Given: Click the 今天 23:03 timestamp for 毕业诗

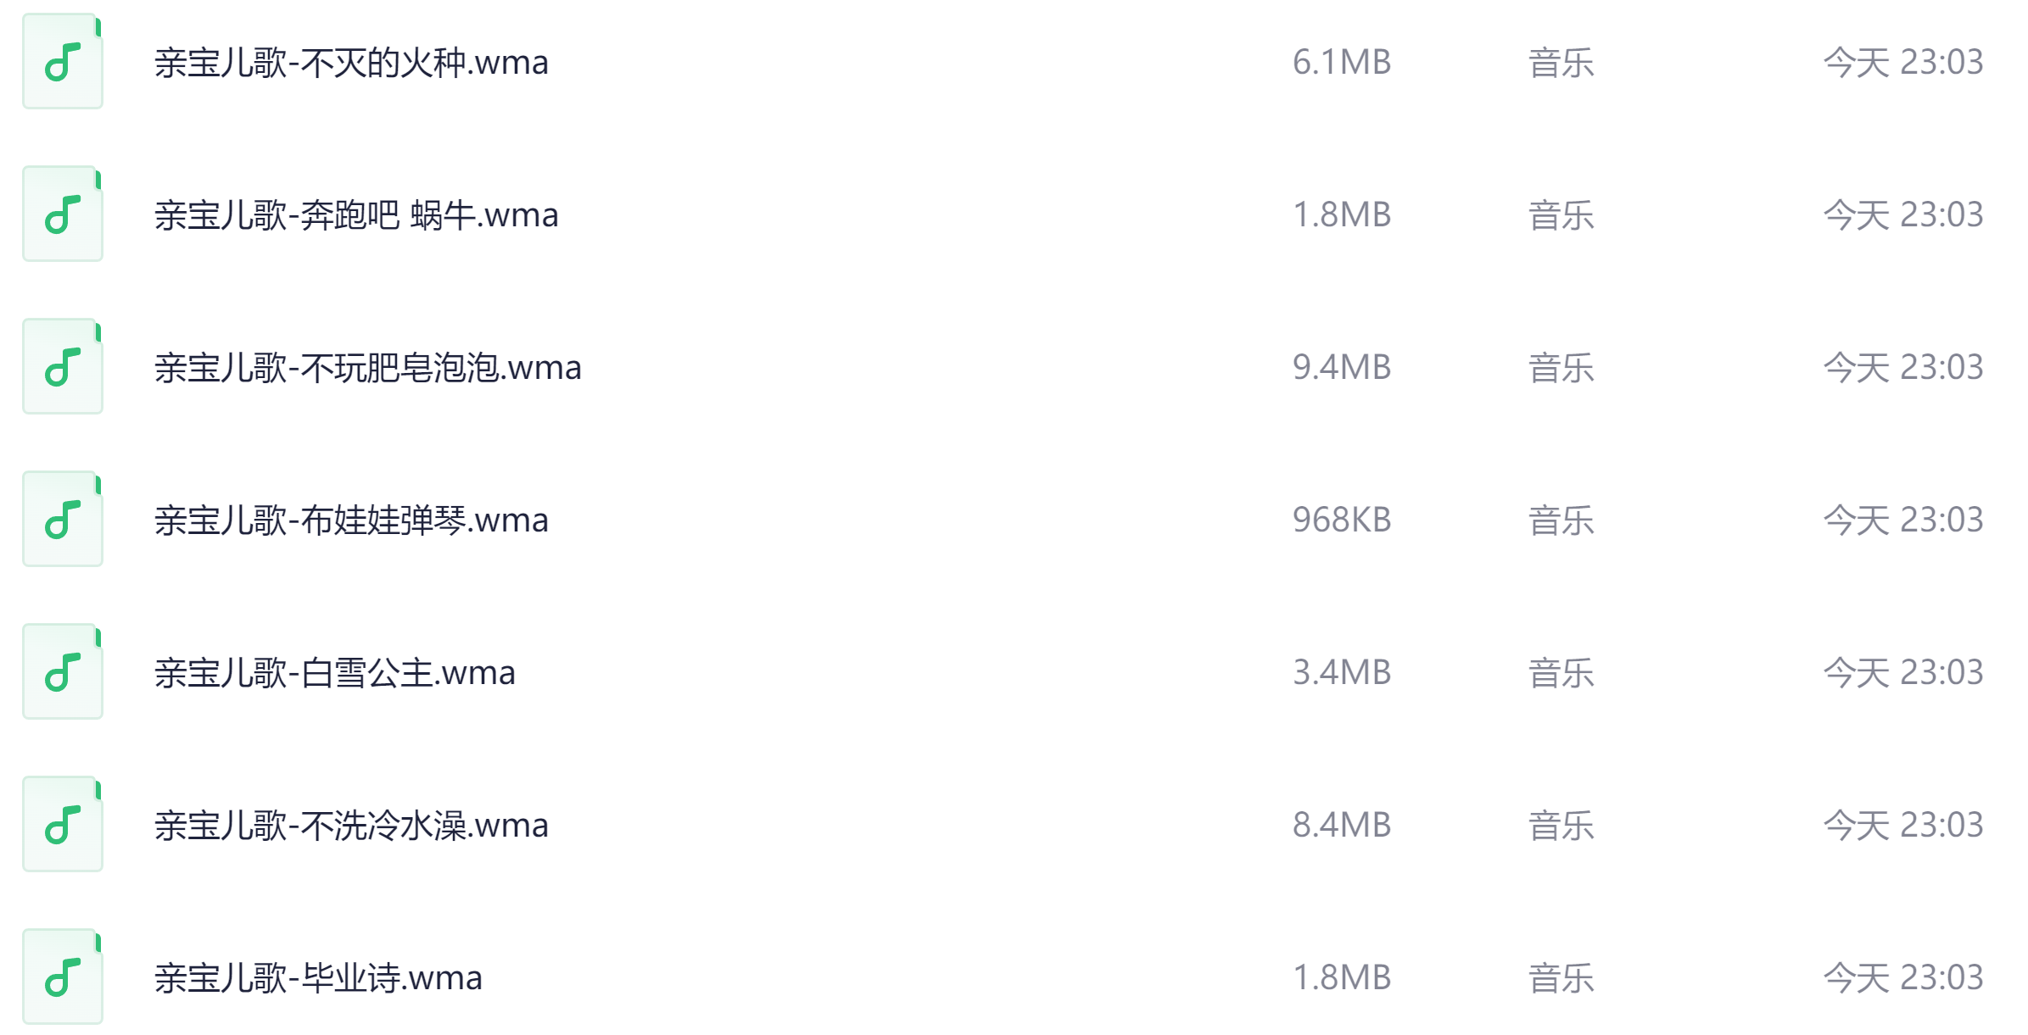Looking at the screenshot, I should (x=1902, y=978).
